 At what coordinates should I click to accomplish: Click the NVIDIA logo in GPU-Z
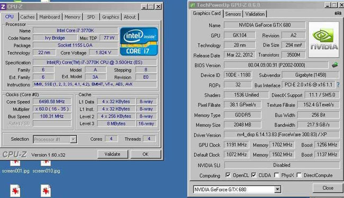point(323,40)
